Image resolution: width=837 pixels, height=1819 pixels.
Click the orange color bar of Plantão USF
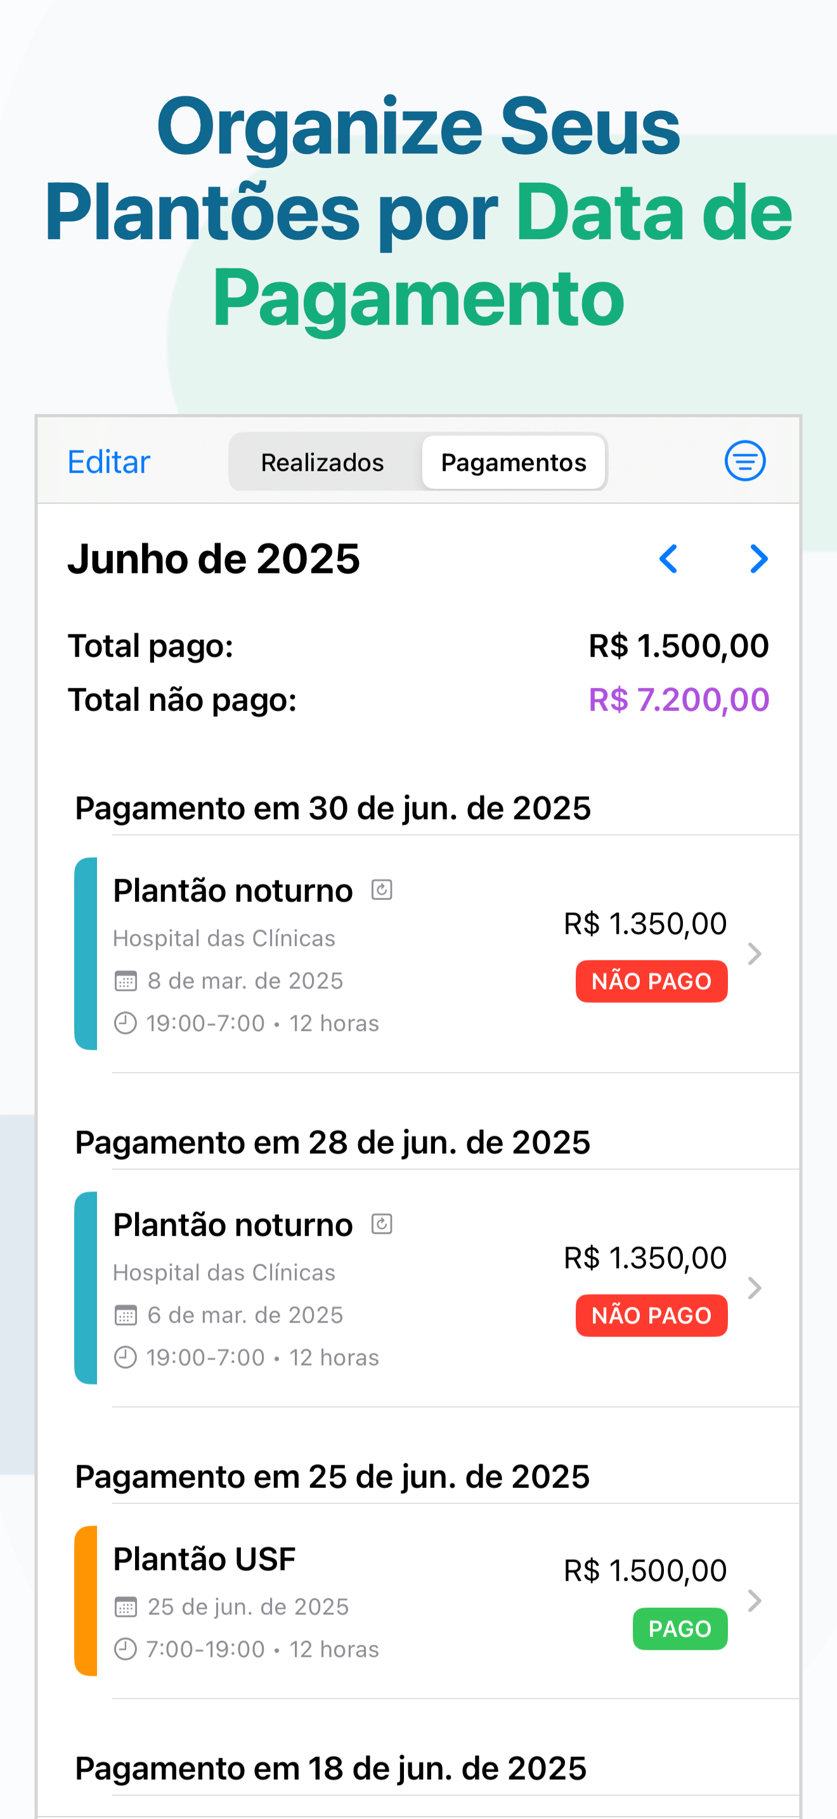[86, 1601]
